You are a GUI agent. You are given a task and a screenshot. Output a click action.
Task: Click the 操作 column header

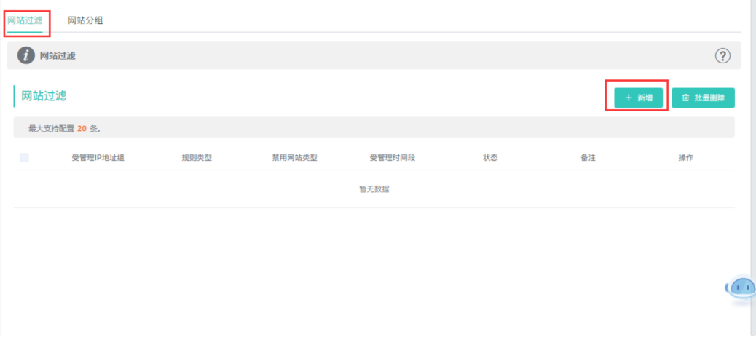point(685,158)
